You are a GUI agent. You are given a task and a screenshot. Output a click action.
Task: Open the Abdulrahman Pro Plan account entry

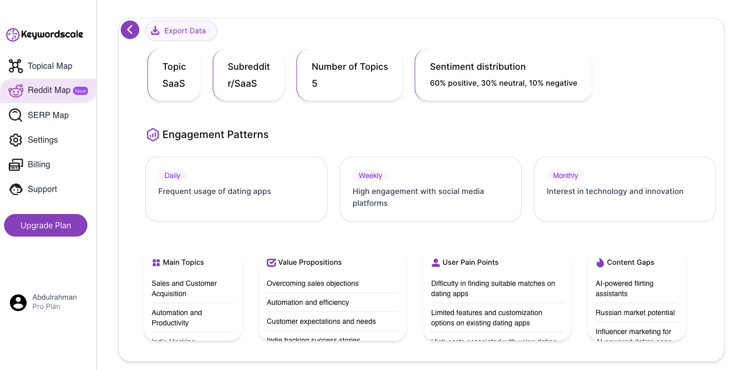pos(44,302)
